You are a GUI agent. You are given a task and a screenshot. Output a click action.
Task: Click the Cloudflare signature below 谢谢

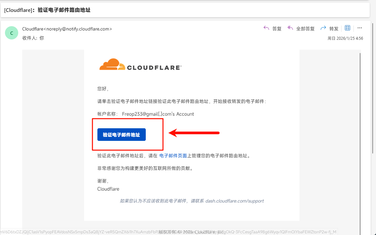[108, 189]
